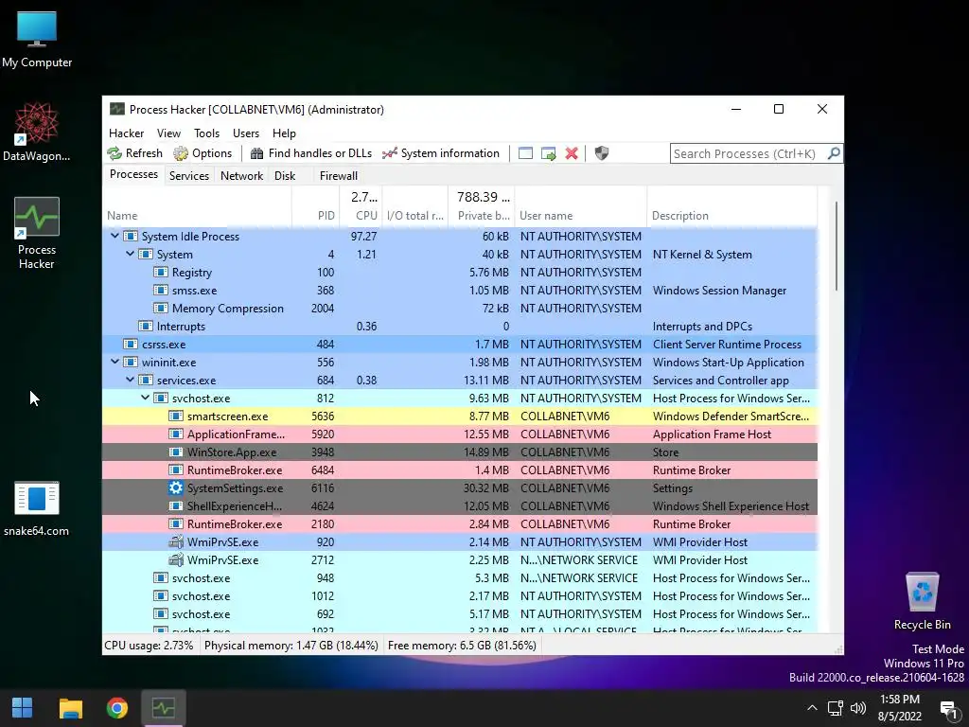
Task: Select the csrss.exe process row
Action: click(460, 344)
